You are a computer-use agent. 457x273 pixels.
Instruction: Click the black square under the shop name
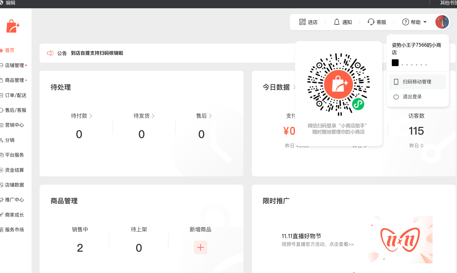pyautogui.click(x=395, y=63)
